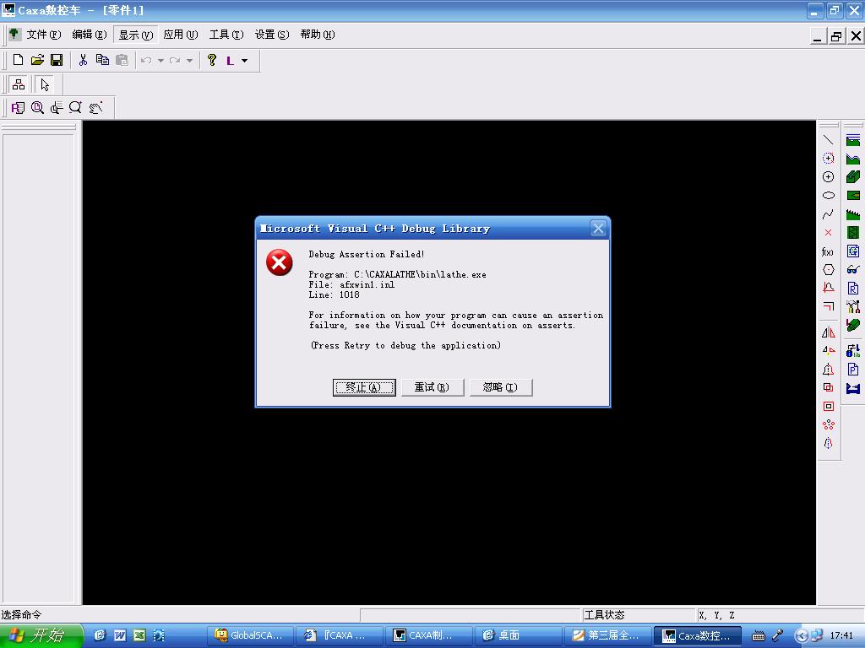Click the 重试(R) retry button
Image resolution: width=865 pixels, height=648 pixels.
click(x=432, y=387)
